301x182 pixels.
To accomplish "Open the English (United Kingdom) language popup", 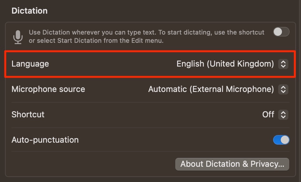I will pyautogui.click(x=232, y=64).
